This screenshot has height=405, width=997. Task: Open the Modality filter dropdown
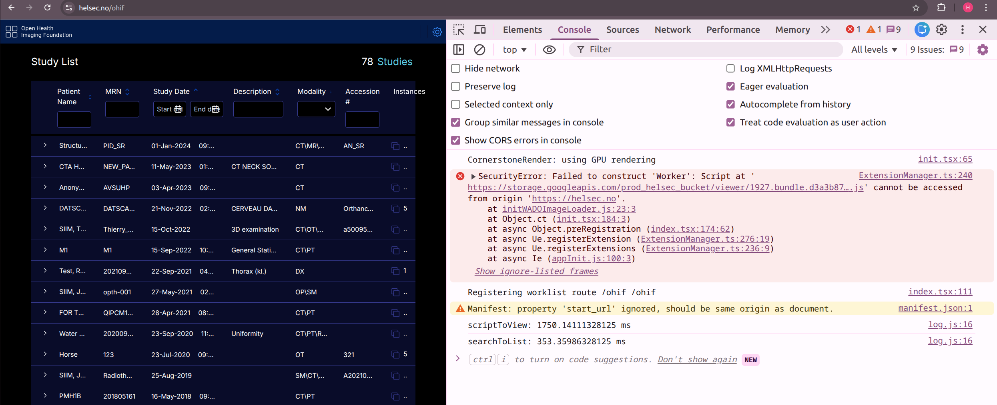316,109
